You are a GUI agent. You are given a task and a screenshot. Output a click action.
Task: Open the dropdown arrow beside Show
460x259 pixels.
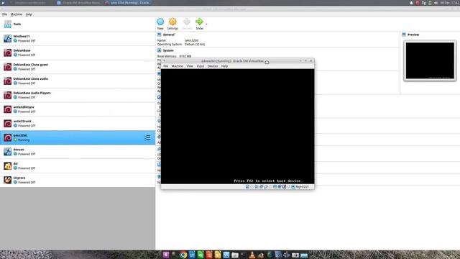(x=206, y=24)
